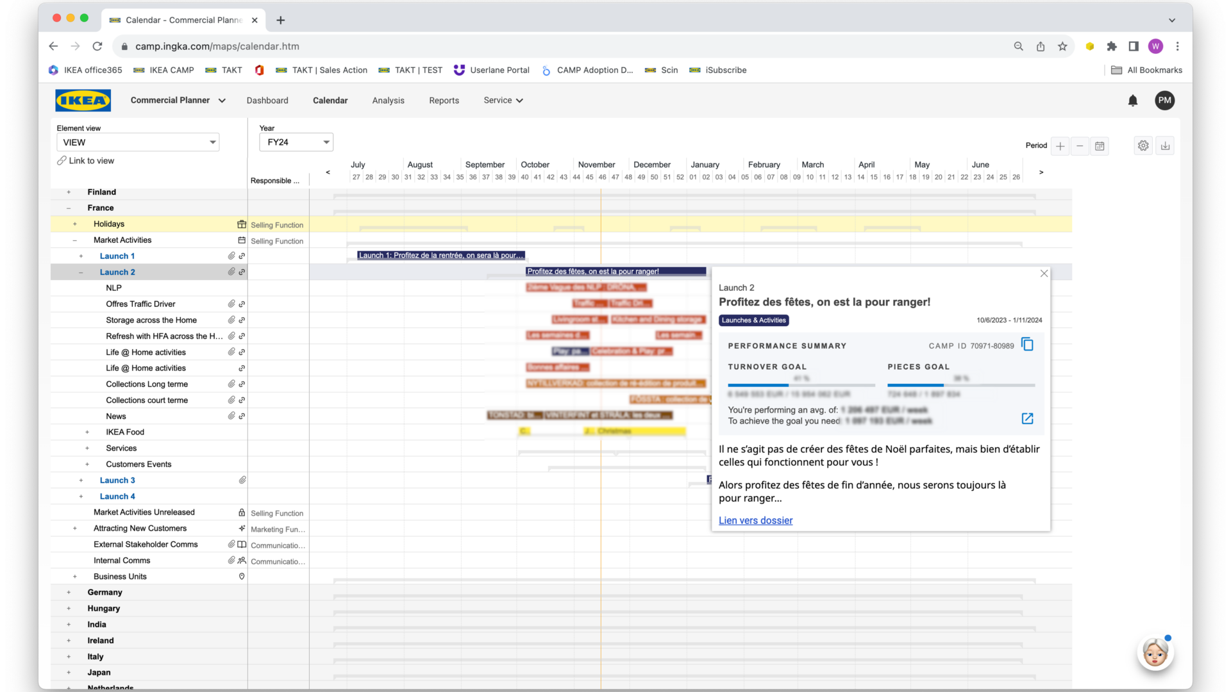This screenshot has width=1231, height=692.
Task: Open the Year FY24 dropdown
Action: 296,142
